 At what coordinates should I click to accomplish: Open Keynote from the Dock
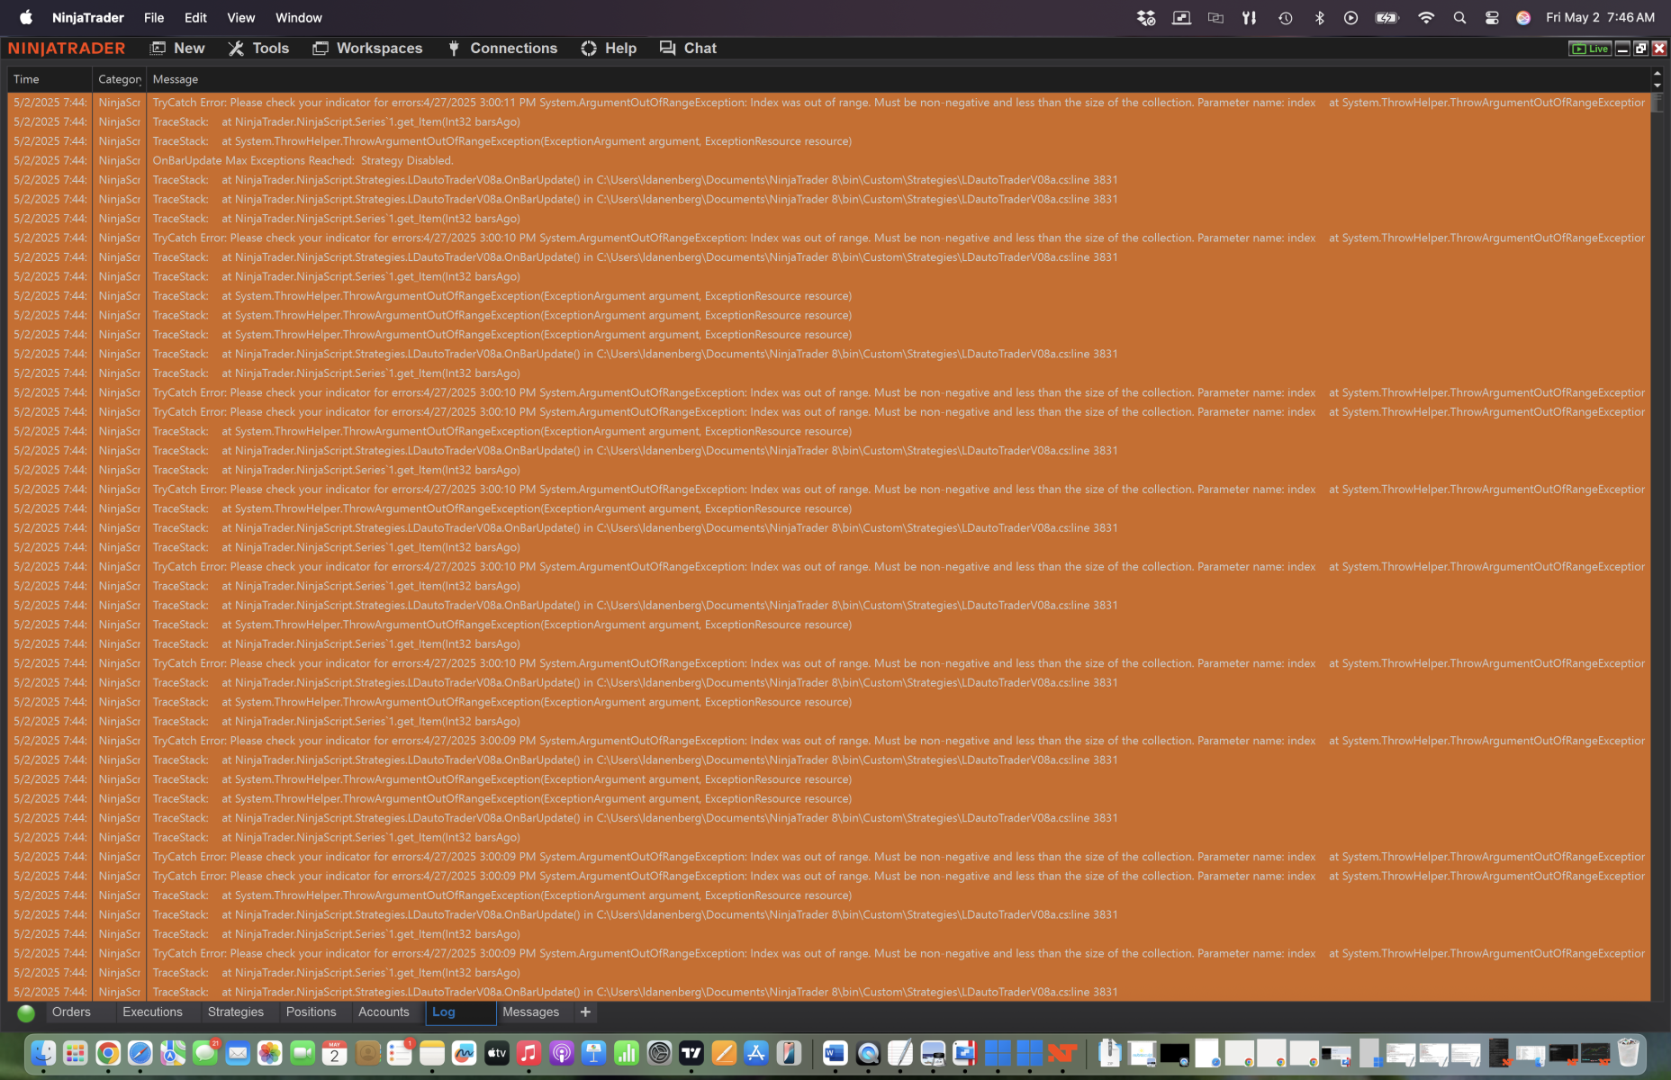pyautogui.click(x=594, y=1052)
